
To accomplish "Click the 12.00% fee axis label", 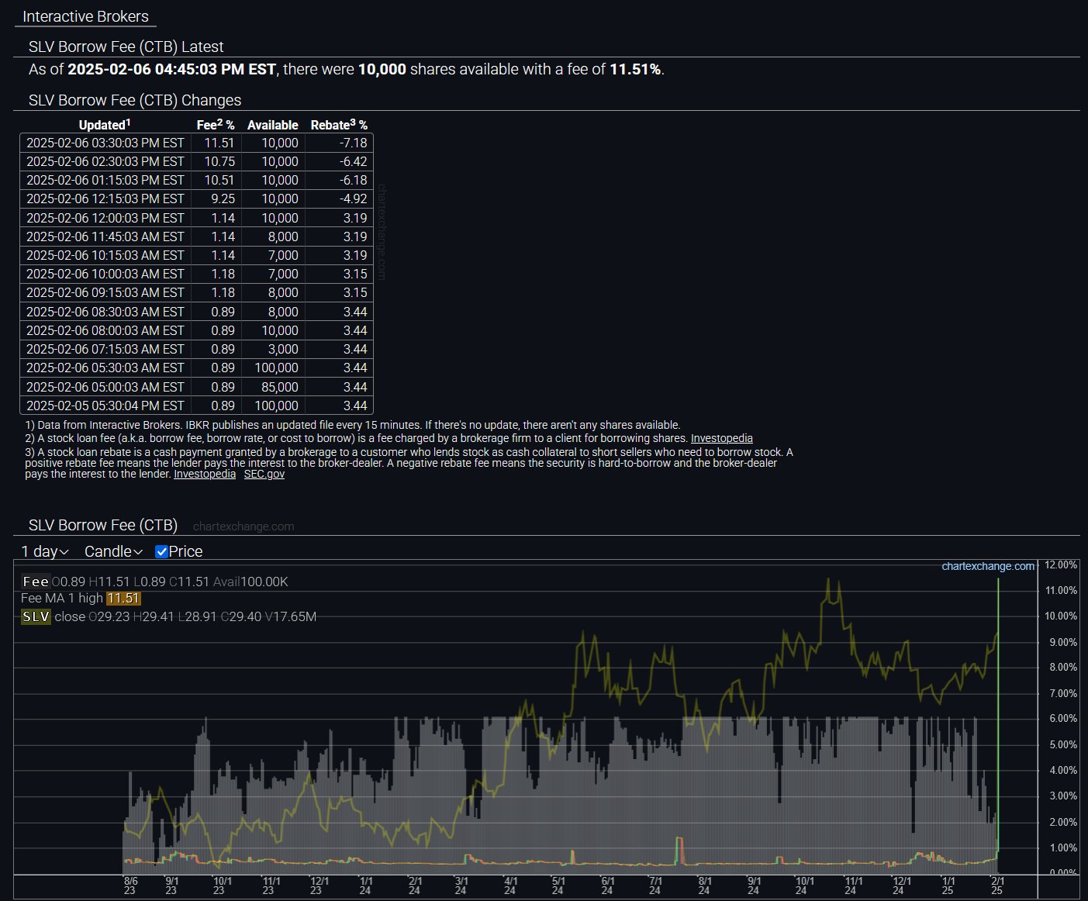I will (1061, 564).
